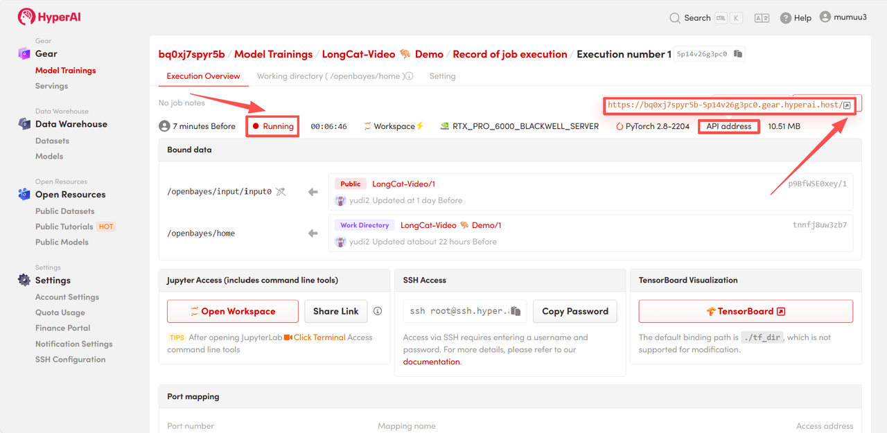This screenshot has width=887, height=433.
Task: Click the info icon next to Share Link
Action: (x=378, y=311)
